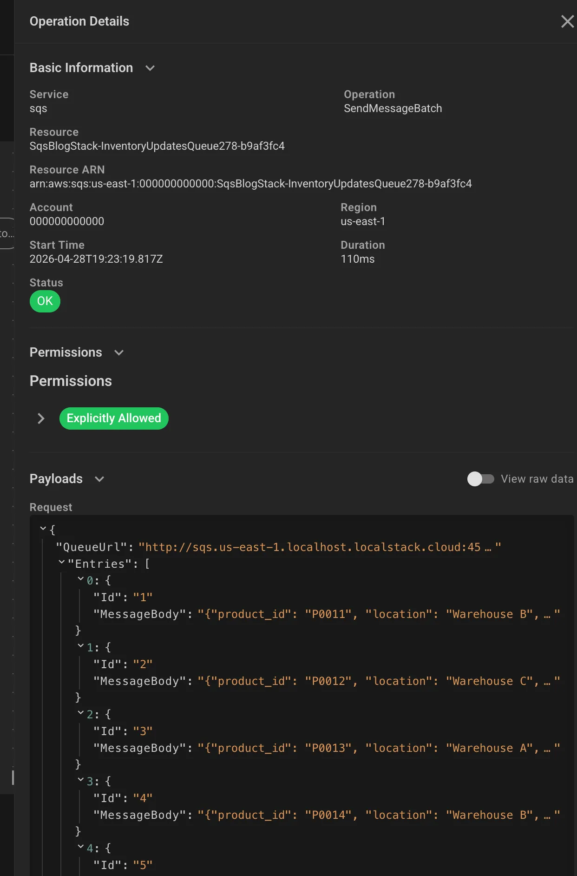Collapse entry 1 in Entries
Image resolution: width=577 pixels, height=876 pixels.
tap(80, 646)
